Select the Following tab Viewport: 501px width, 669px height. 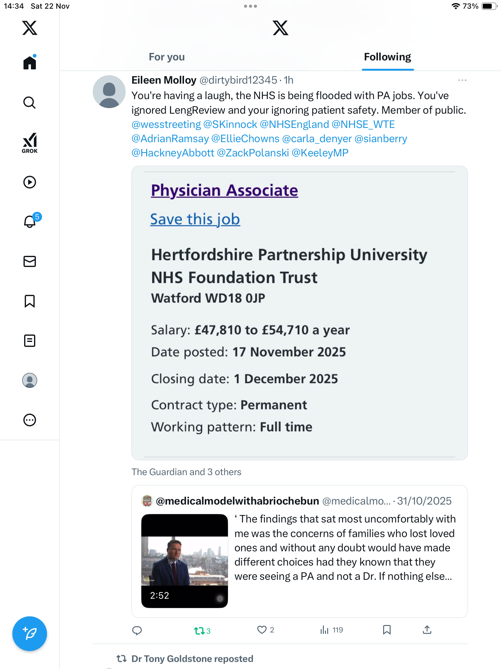click(387, 57)
